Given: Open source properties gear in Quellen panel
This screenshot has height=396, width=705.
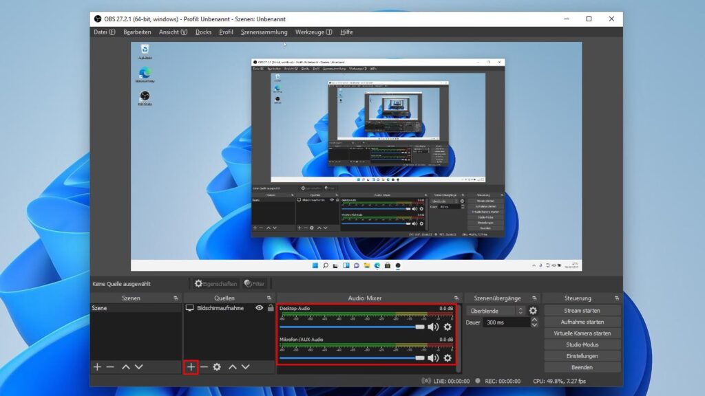Looking at the screenshot, I should 217,367.
